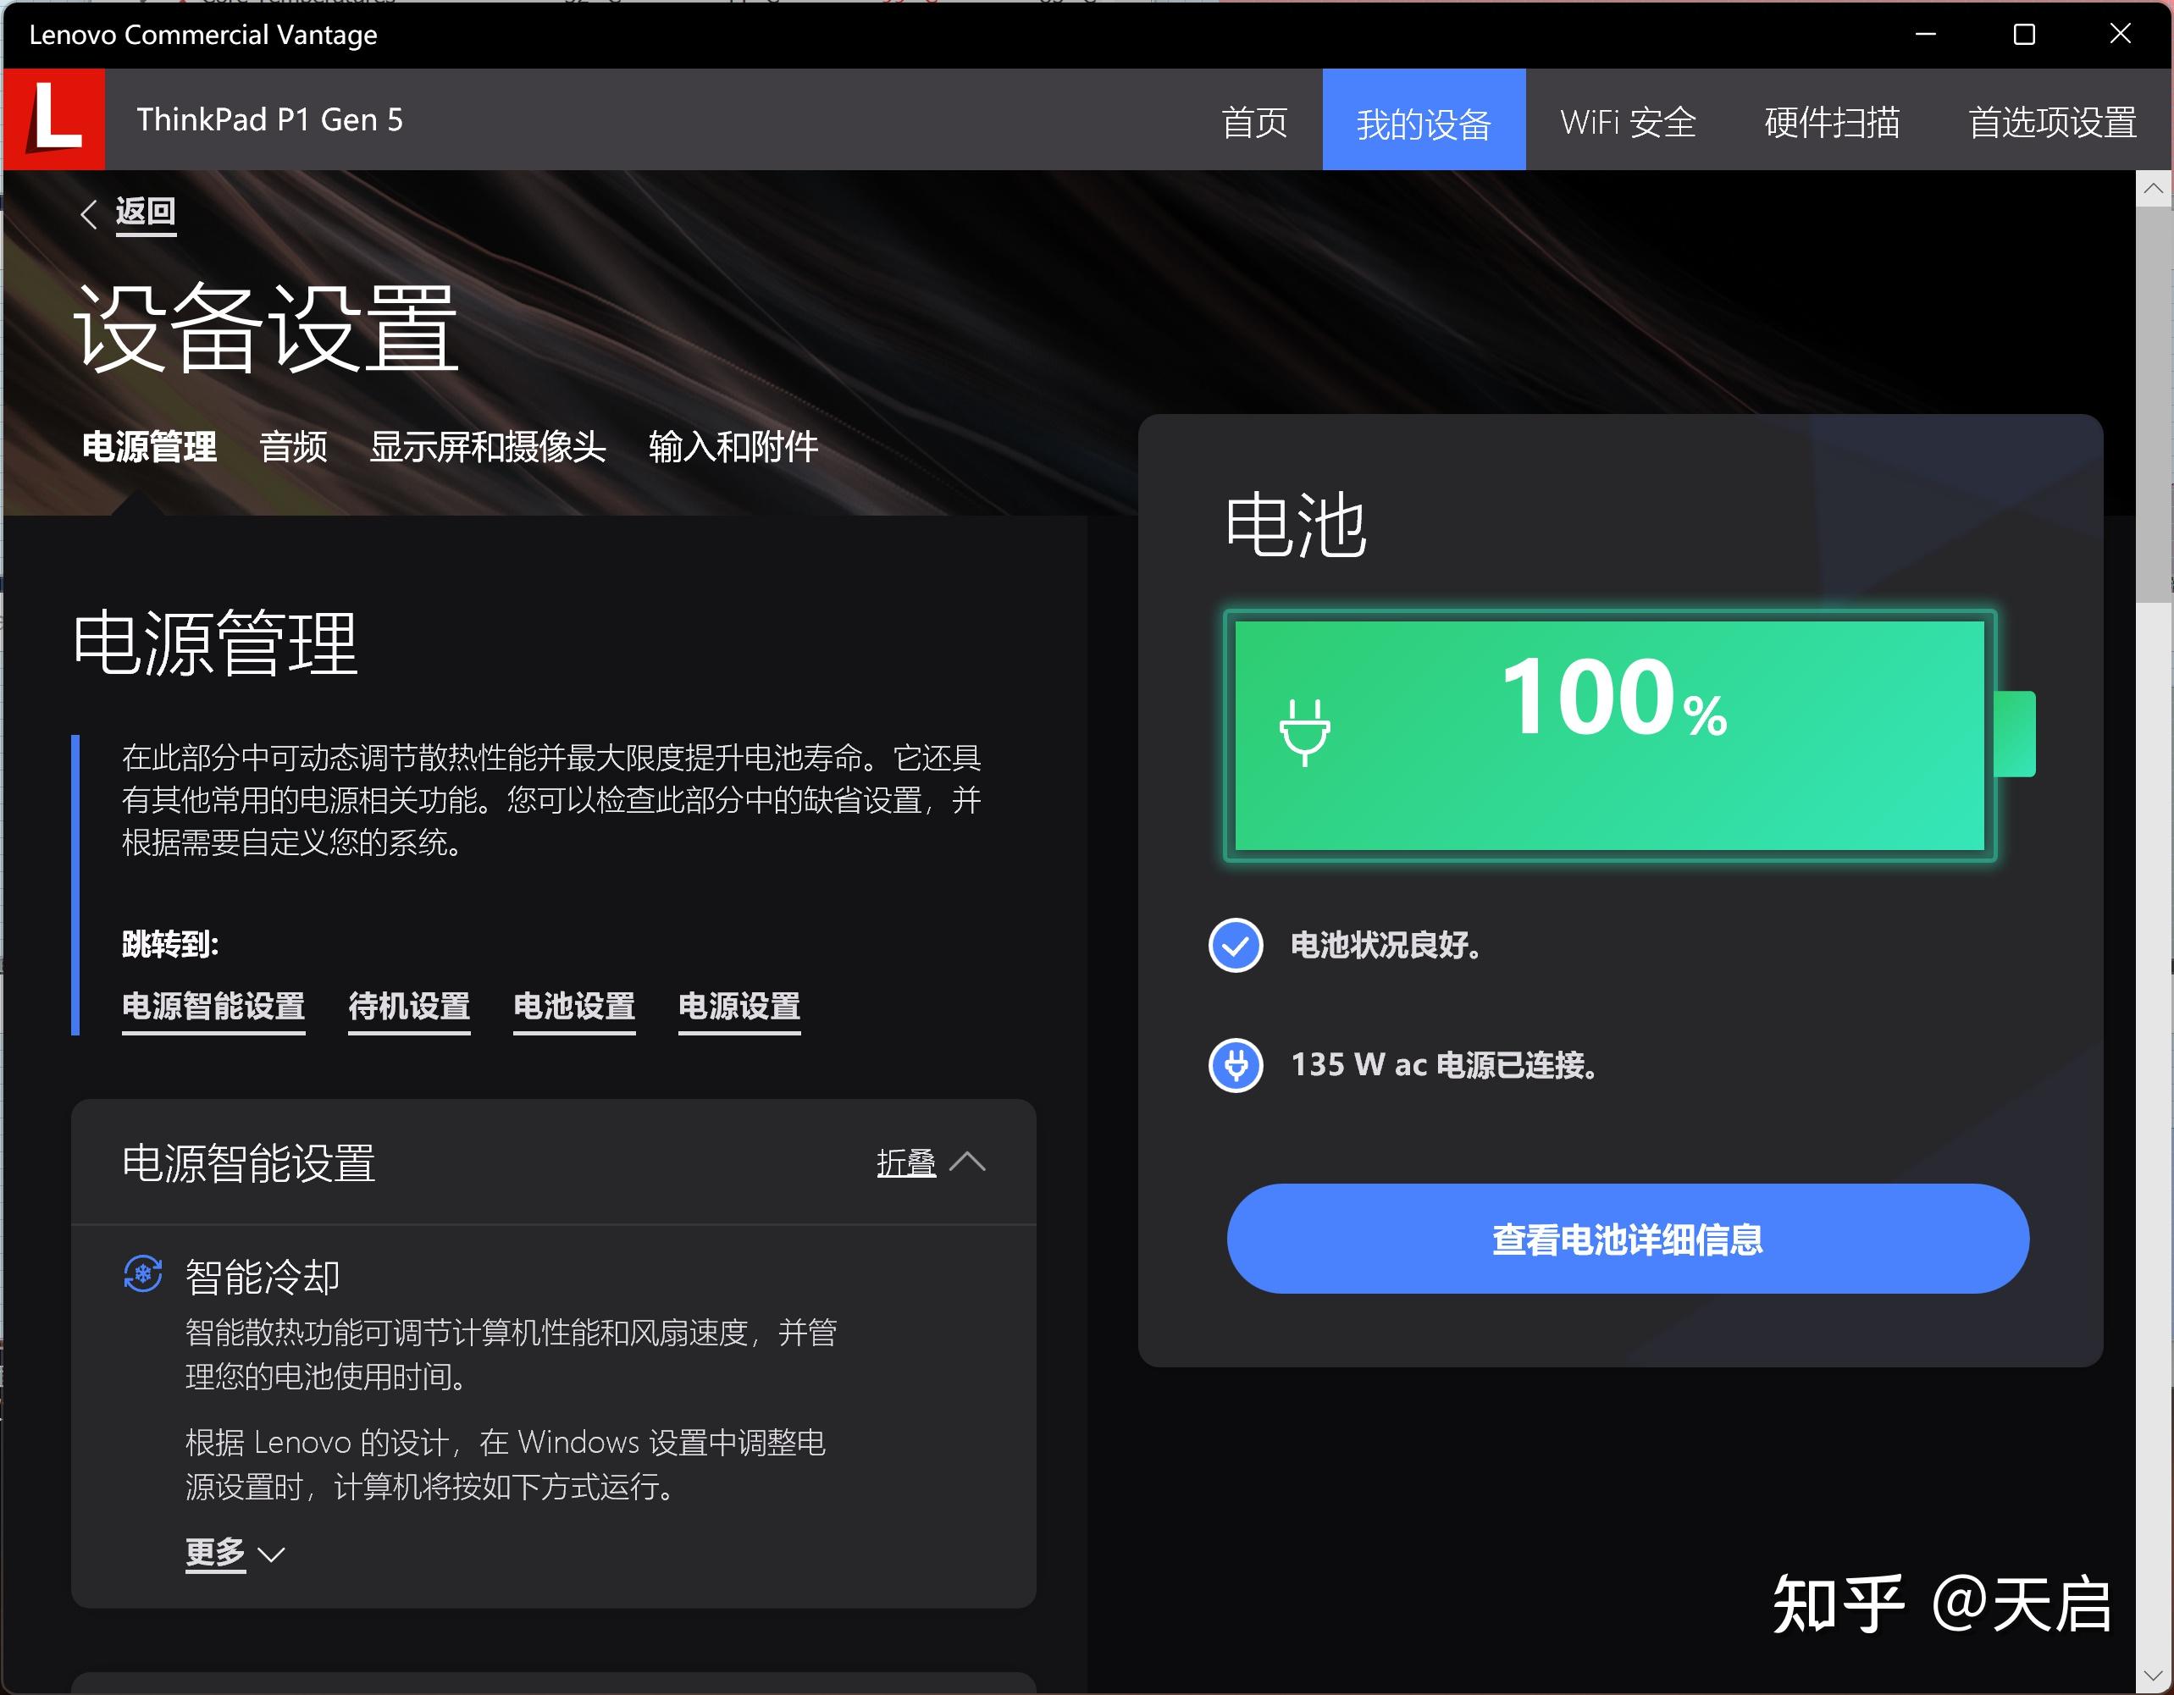Click the Lenovo Commercial Vantage window title

(203, 35)
